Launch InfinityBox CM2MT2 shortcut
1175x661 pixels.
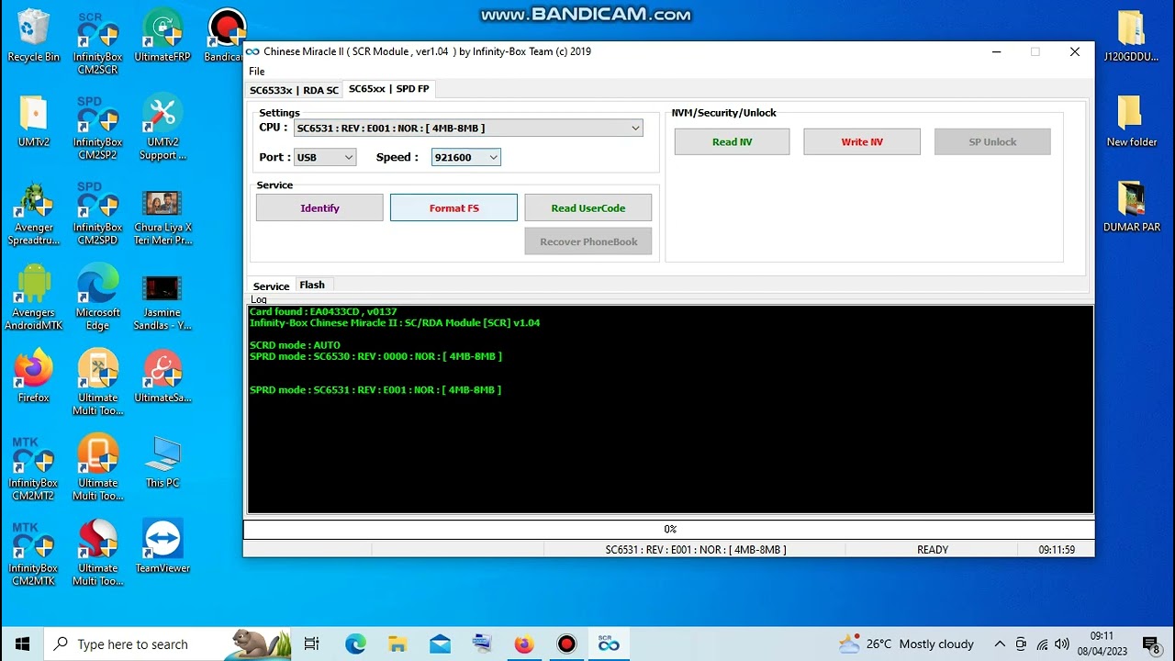click(x=33, y=469)
